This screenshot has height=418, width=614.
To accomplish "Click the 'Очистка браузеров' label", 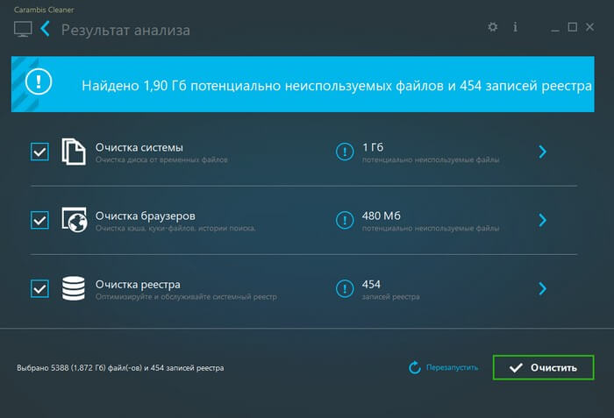I will (146, 216).
